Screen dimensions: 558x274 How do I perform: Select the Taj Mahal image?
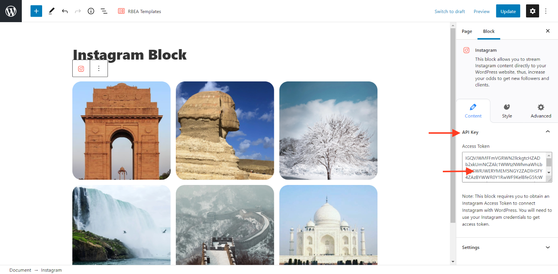328,225
